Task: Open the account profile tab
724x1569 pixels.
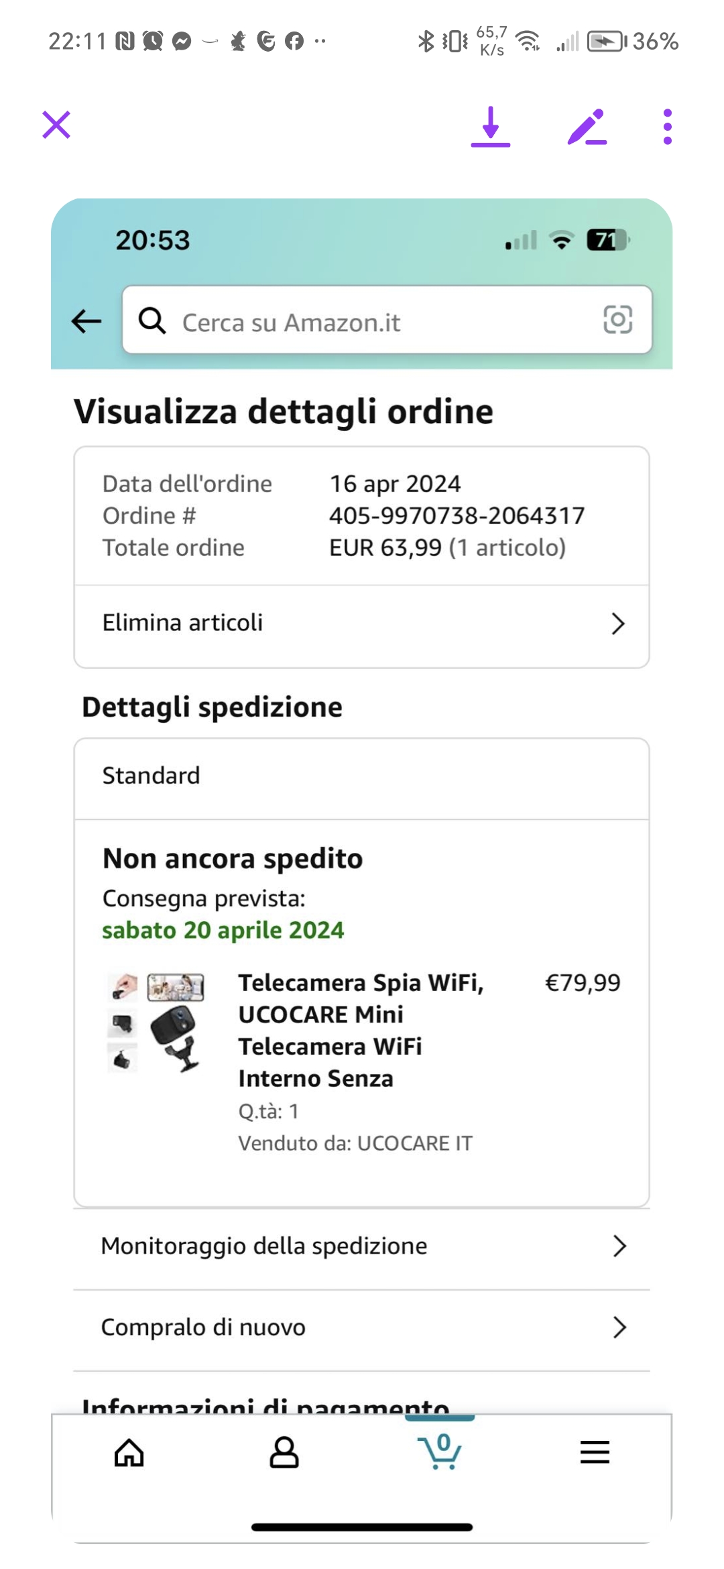Action: coord(284,1453)
